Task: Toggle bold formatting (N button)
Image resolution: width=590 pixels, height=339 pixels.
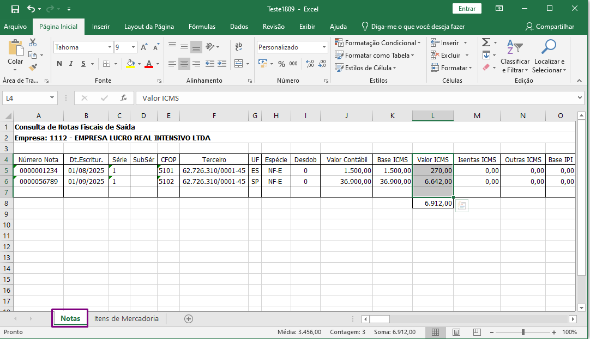Action: coord(59,64)
